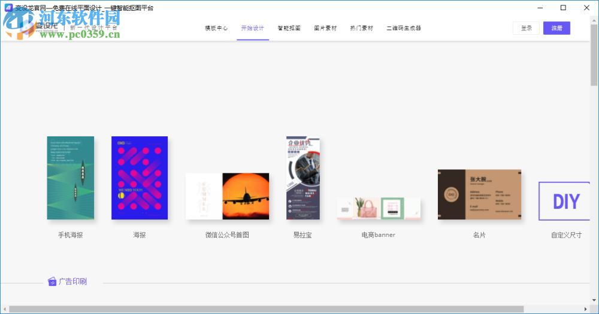The width and height of the screenshot is (599, 314).
Task: Click the horizontal scrollbar thumb
Action: click(267, 309)
